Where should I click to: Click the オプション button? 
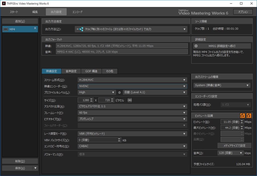(243, 12)
